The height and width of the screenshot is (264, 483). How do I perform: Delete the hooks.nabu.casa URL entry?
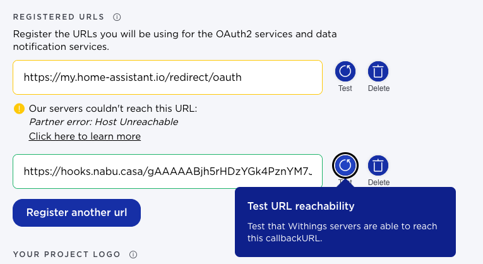coord(378,165)
